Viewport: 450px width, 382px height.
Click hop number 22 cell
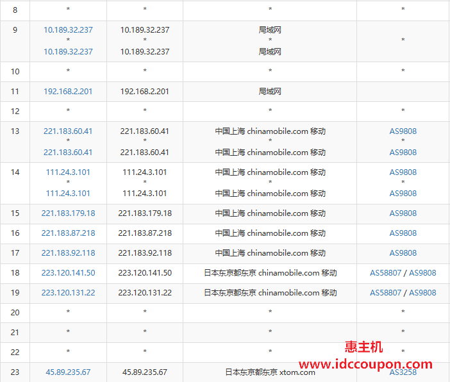pyautogui.click(x=15, y=352)
